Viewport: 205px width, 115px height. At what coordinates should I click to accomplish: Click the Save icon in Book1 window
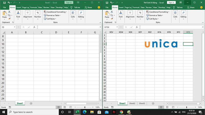click(4, 2)
